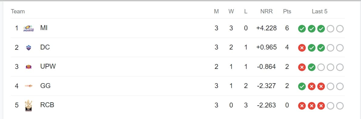Open the RCB team name link
This screenshot has width=361, height=119.
coord(47,105)
